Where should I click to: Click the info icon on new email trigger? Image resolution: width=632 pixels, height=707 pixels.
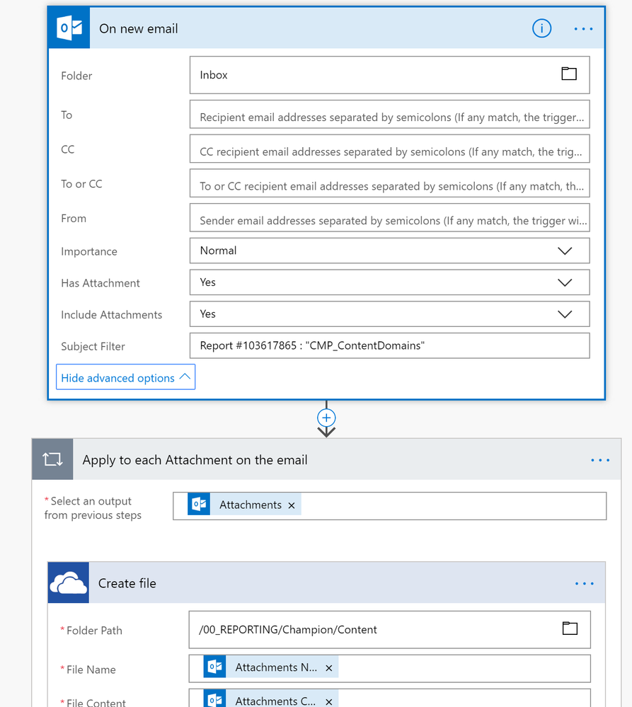click(x=541, y=28)
